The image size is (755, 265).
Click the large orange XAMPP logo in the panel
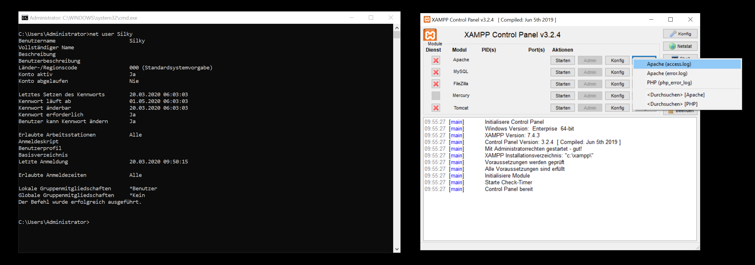(x=430, y=35)
